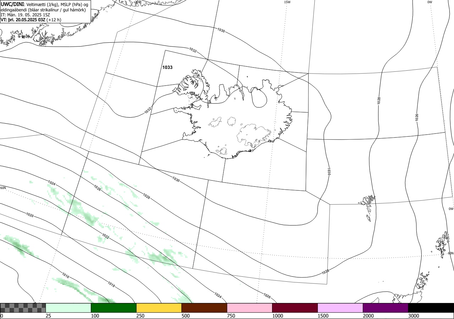Viewport: 454px width, 319px height.
Task: Click the UWC/DINI title text
Action: pos(13,4)
